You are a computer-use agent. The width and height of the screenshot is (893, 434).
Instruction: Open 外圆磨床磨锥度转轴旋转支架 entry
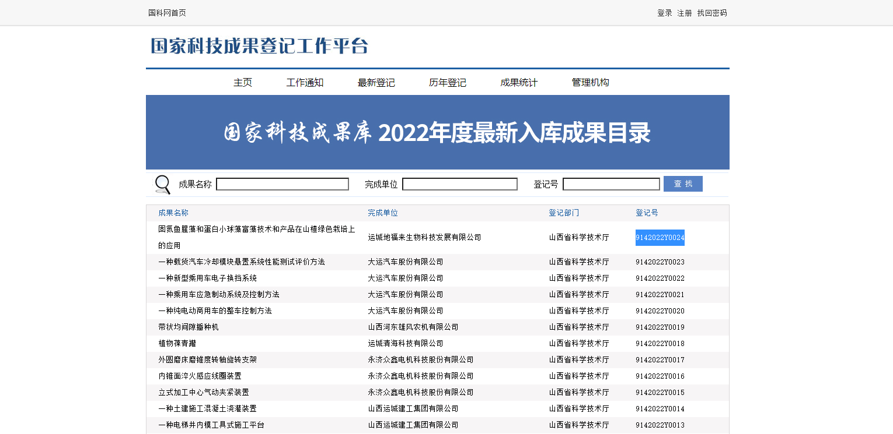click(207, 360)
